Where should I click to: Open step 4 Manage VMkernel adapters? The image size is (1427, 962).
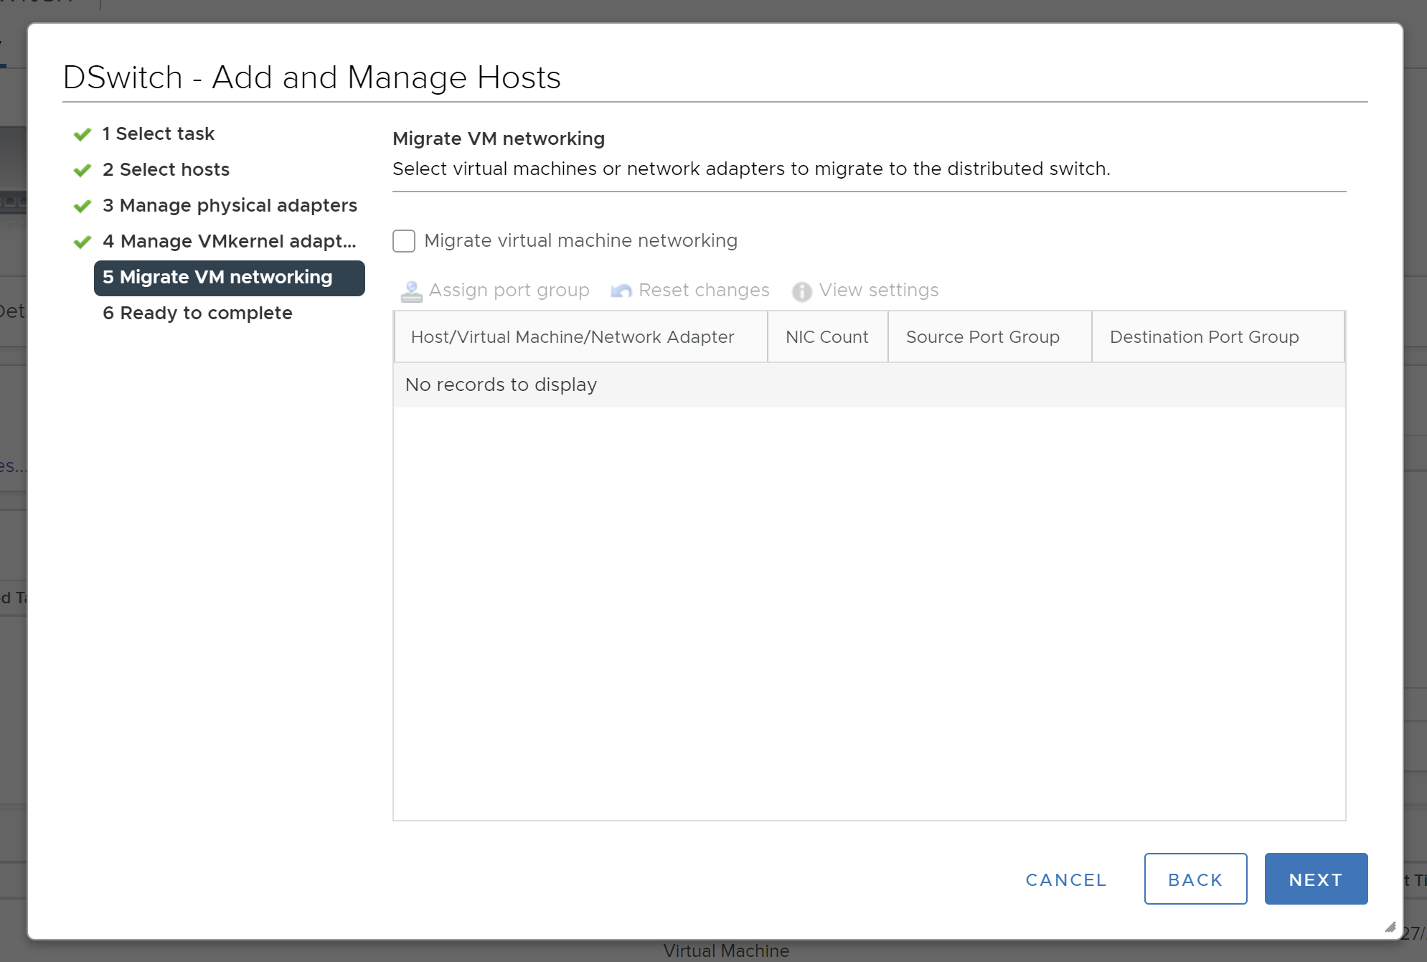(230, 242)
